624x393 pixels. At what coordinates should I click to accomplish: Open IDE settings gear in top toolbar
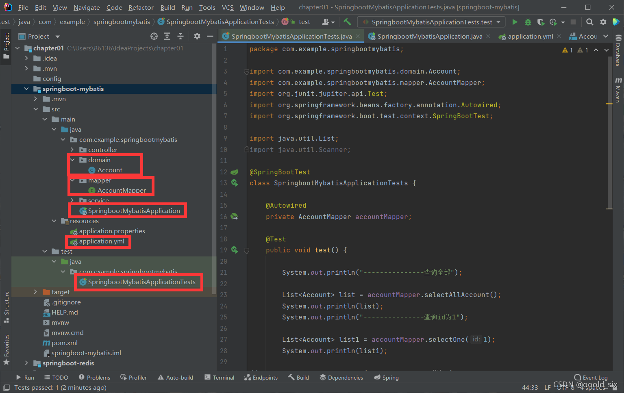coord(603,22)
